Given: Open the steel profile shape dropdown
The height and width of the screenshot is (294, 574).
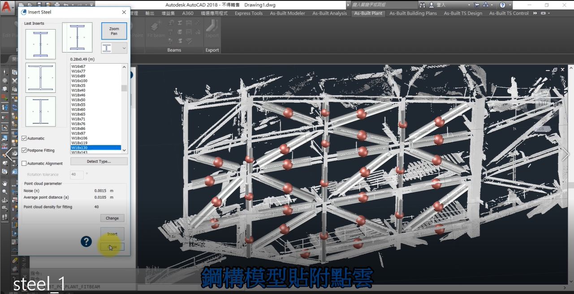Looking at the screenshot, I should click(114, 48).
